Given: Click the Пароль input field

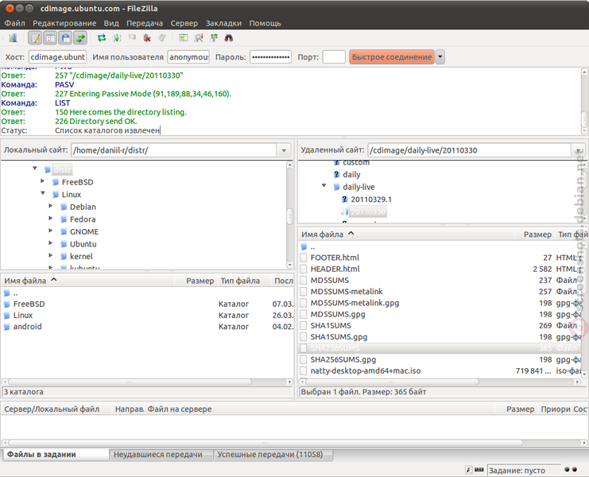Looking at the screenshot, I should [271, 57].
